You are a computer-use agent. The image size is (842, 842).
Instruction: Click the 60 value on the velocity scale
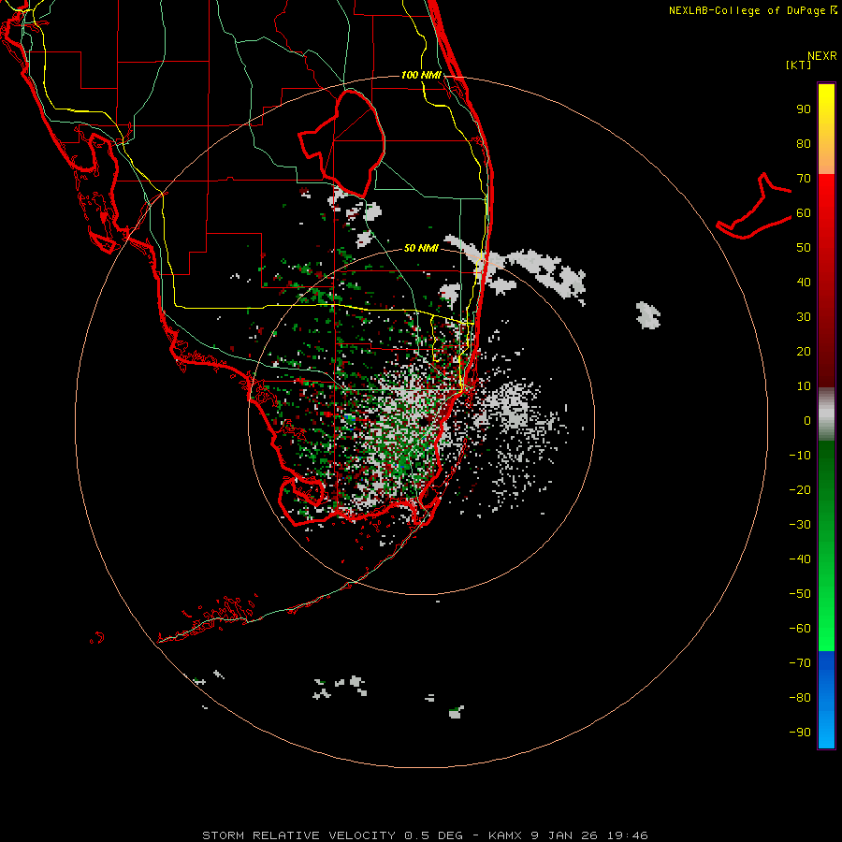[x=804, y=212]
